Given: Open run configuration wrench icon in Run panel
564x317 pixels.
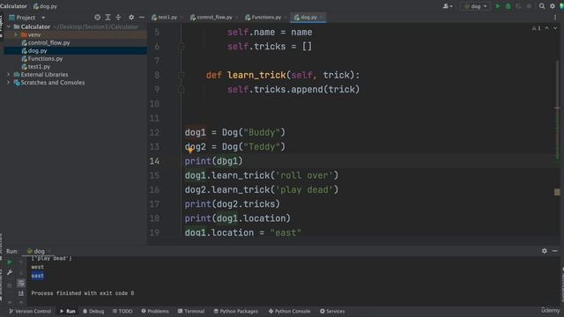Looking at the screenshot, I should (10, 272).
